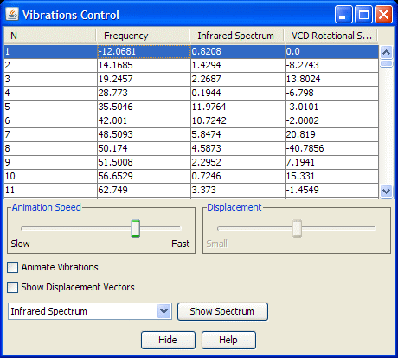
Task: Open the Infrared Spectrum dropdown arrow
Action: tap(164, 311)
